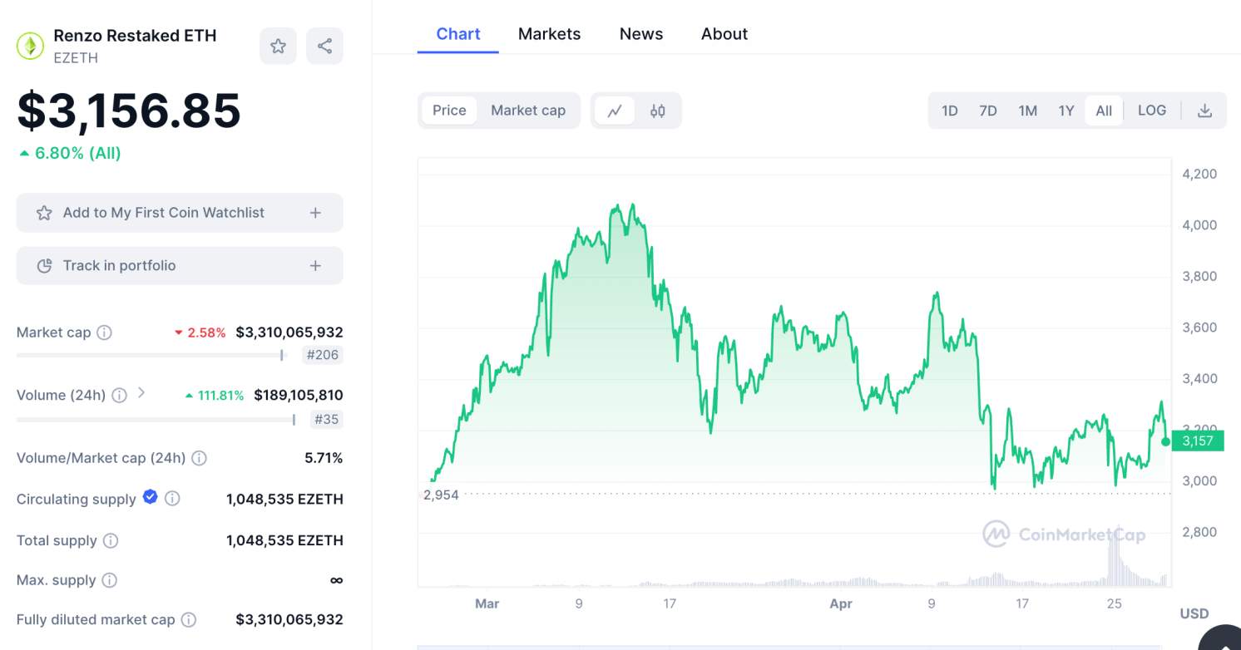Click the volume rank slider bar
The width and height of the screenshot is (1241, 650).
[x=156, y=419]
